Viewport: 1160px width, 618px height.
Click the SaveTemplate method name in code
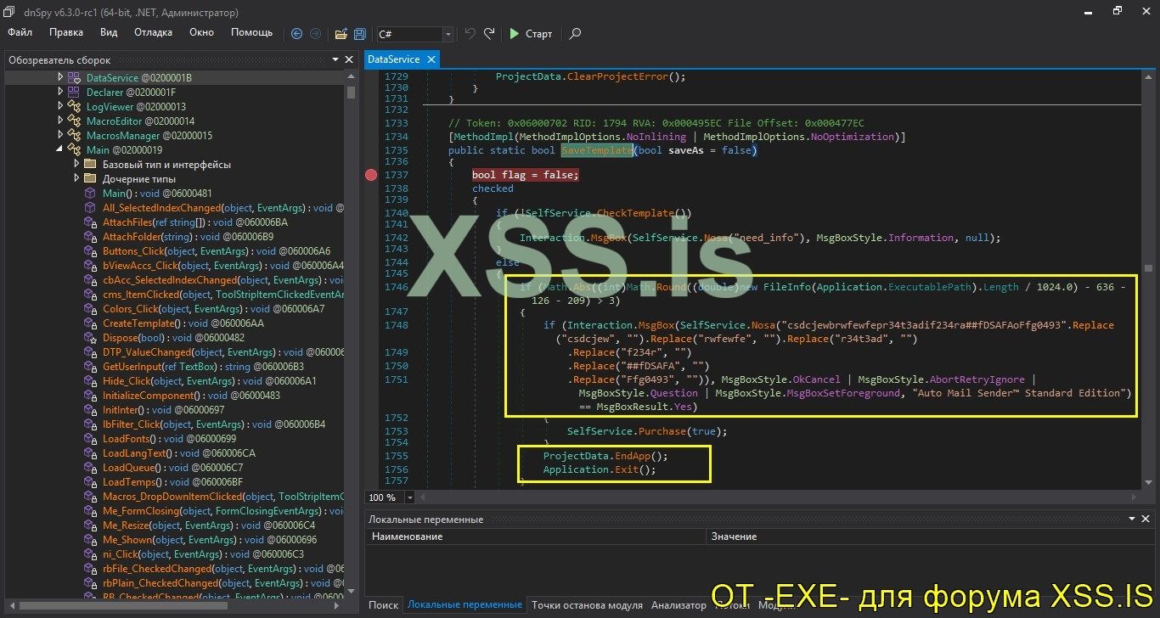(596, 150)
